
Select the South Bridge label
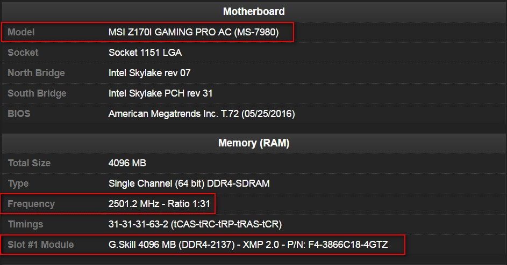click(37, 93)
